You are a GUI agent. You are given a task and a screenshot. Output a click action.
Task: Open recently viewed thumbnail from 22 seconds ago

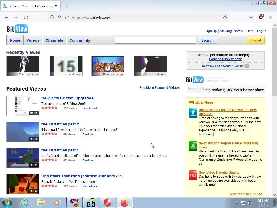coord(151,66)
